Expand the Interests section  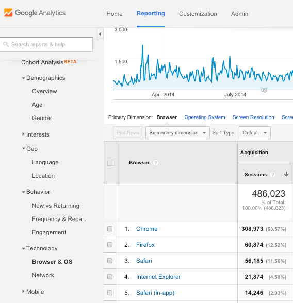click(23, 134)
